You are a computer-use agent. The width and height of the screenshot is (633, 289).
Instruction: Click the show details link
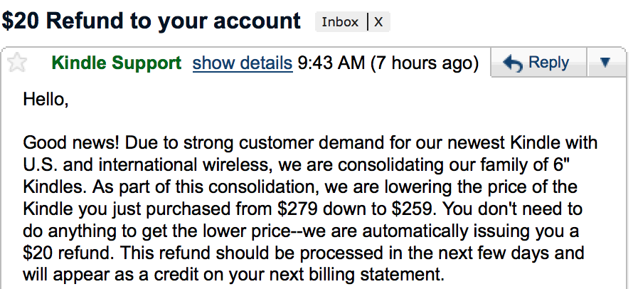click(243, 63)
